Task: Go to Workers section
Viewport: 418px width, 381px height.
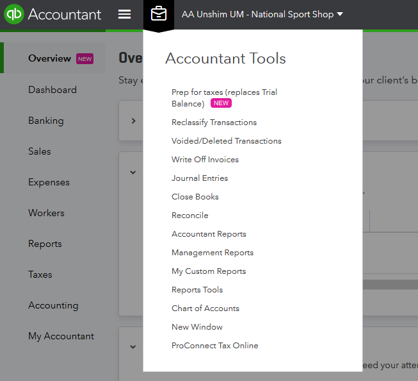Action: point(46,213)
